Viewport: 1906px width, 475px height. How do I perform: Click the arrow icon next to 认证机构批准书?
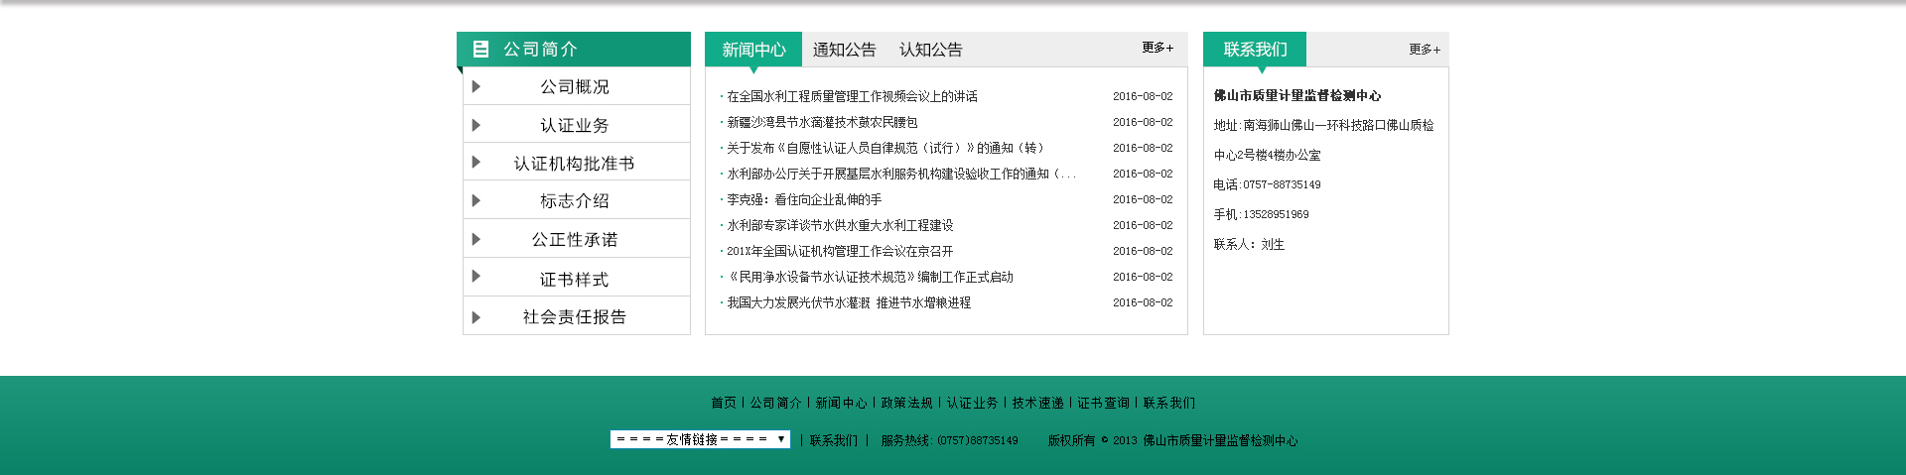(x=476, y=163)
